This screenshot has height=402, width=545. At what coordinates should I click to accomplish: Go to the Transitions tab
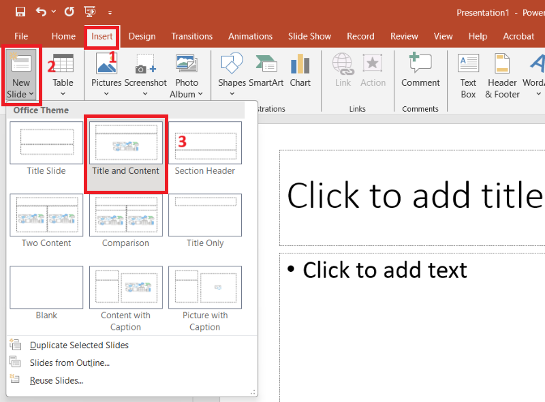coord(192,36)
